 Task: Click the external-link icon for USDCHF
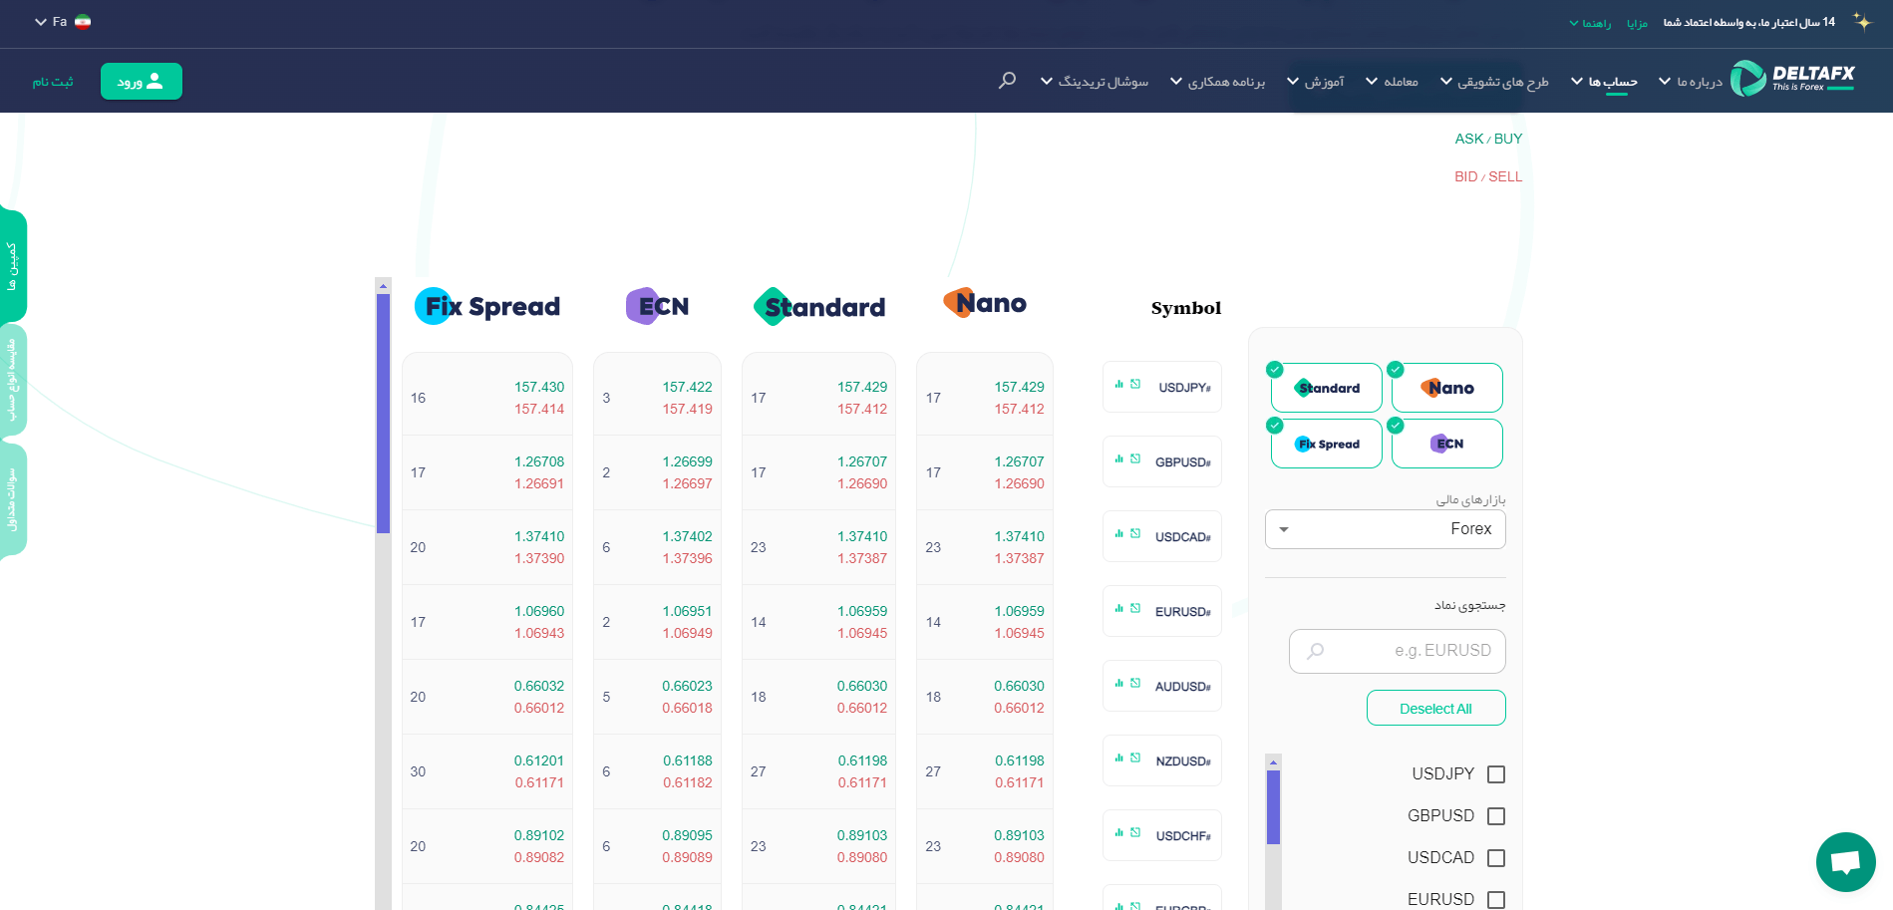(x=1135, y=832)
